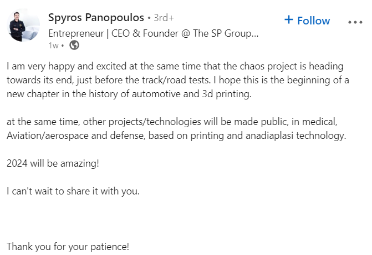This screenshot has height=255, width=372.
Task: Click the 1w post timestamp
Action: [x=53, y=46]
